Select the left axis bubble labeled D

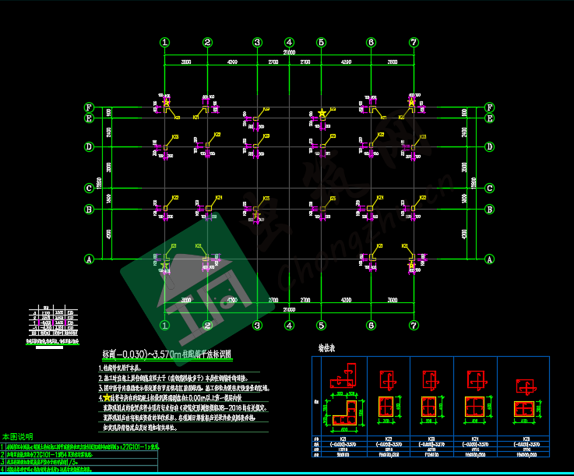(x=89, y=146)
